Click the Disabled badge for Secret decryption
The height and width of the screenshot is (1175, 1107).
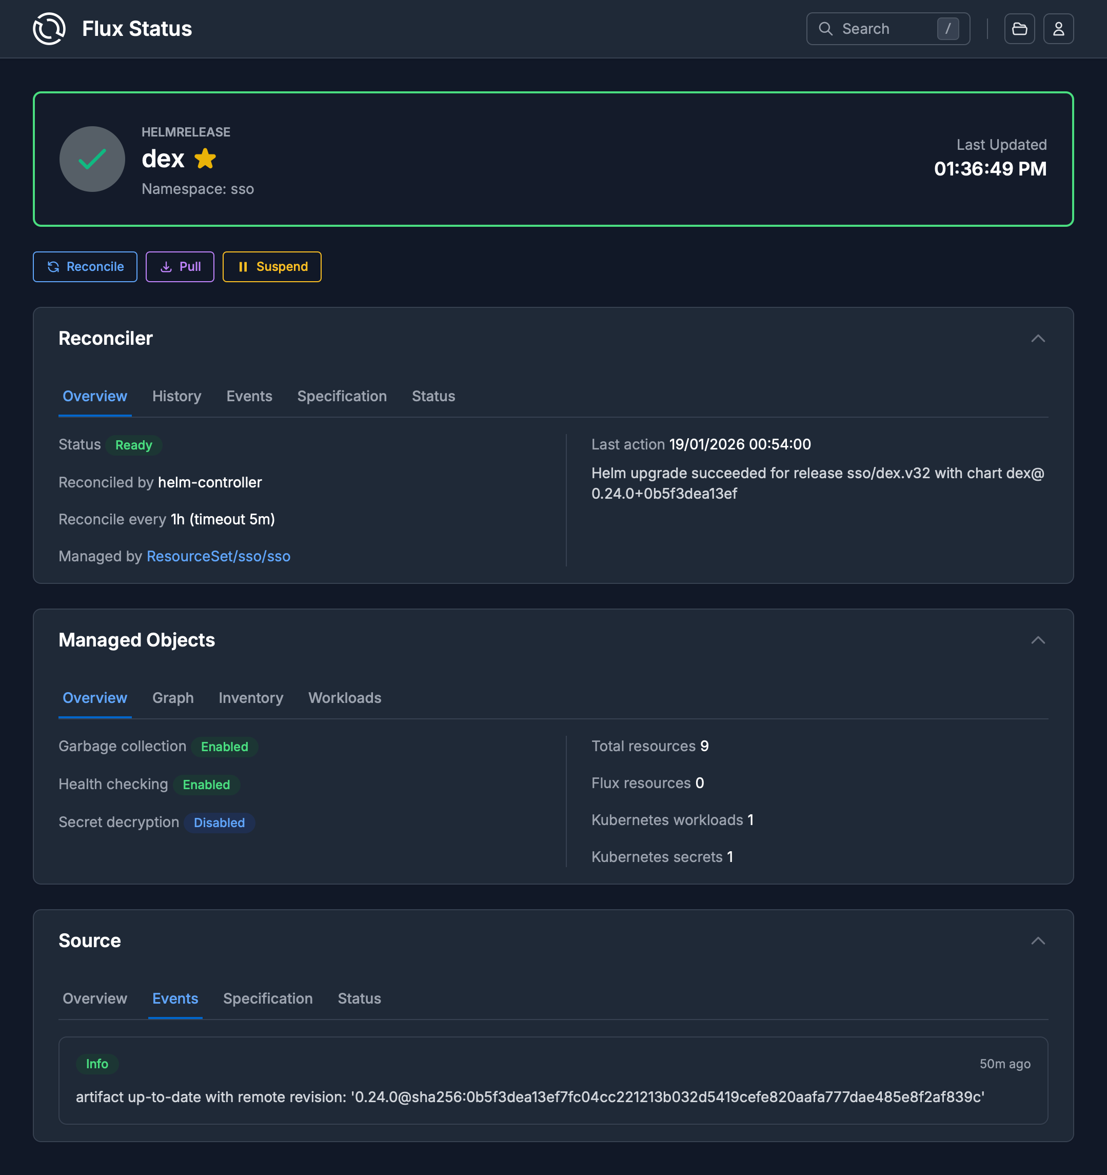pos(219,822)
